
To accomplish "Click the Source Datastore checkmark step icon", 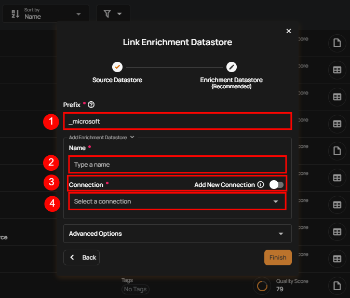I will pos(117,67).
